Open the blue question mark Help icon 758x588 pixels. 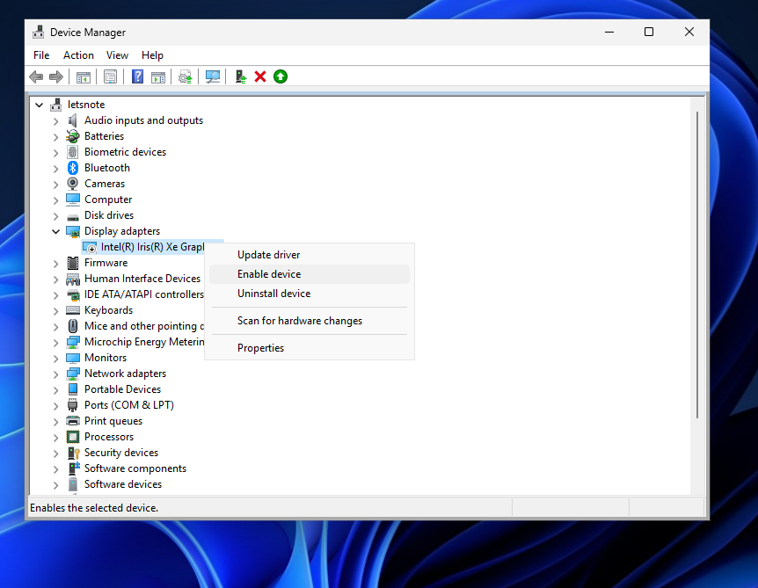[x=137, y=76]
